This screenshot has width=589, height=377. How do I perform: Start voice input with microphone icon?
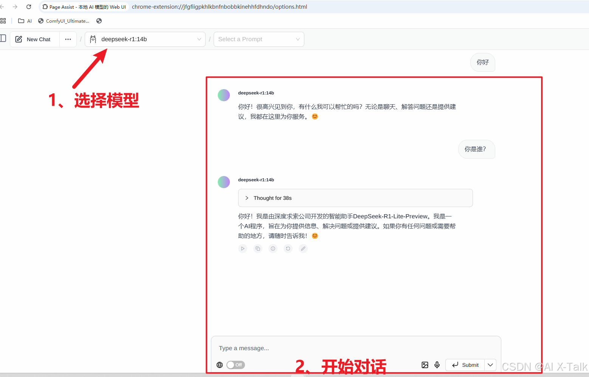[437, 365]
